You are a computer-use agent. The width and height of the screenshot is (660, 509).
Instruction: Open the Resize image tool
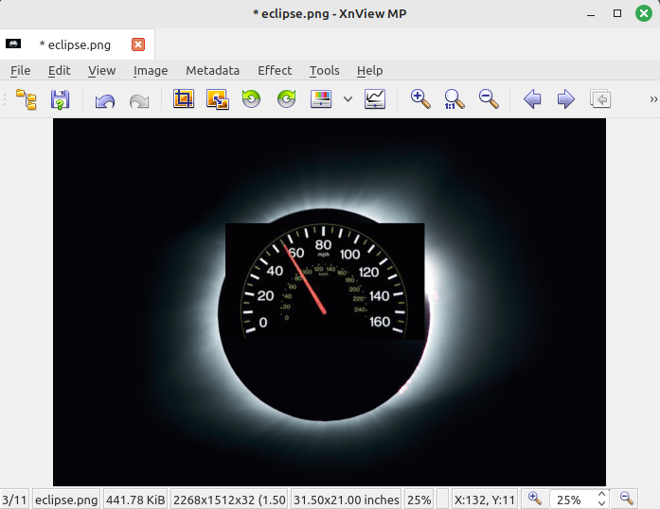tap(217, 99)
